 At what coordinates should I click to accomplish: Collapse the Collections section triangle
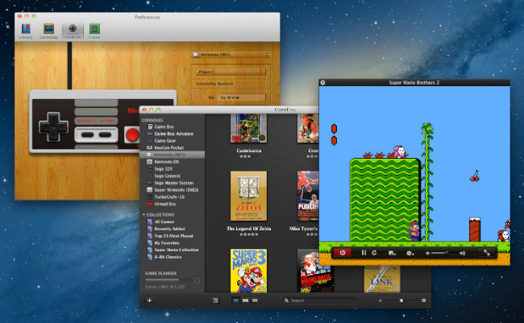click(143, 214)
